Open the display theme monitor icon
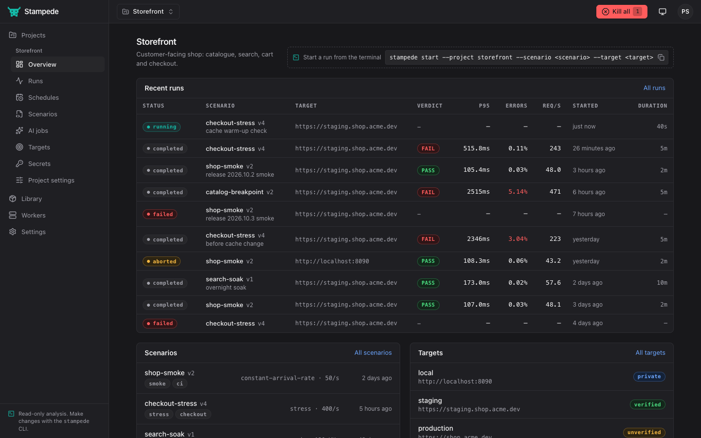The image size is (701, 438). pyautogui.click(x=663, y=12)
